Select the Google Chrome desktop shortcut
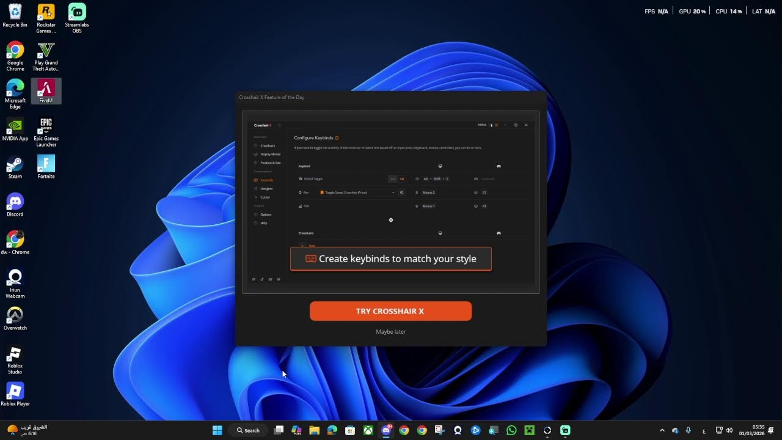Screen dimensions: 782x440 tap(15, 56)
